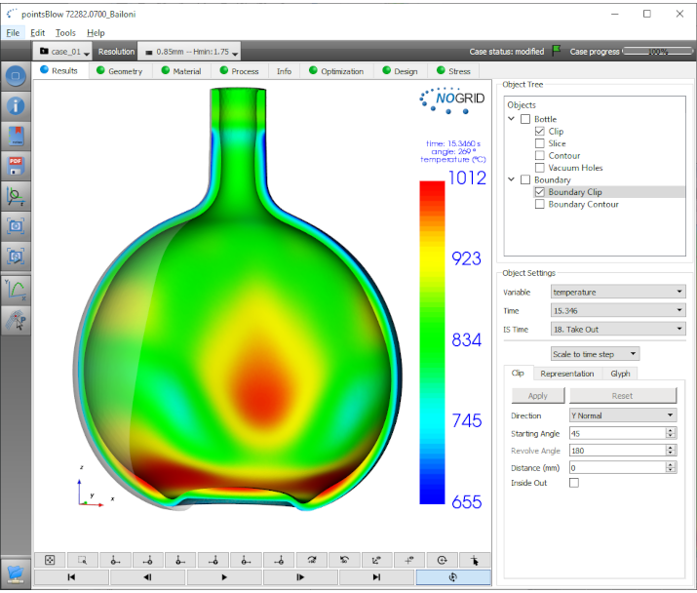Open the case_01 dropdown
697x593 pixels.
click(62, 52)
